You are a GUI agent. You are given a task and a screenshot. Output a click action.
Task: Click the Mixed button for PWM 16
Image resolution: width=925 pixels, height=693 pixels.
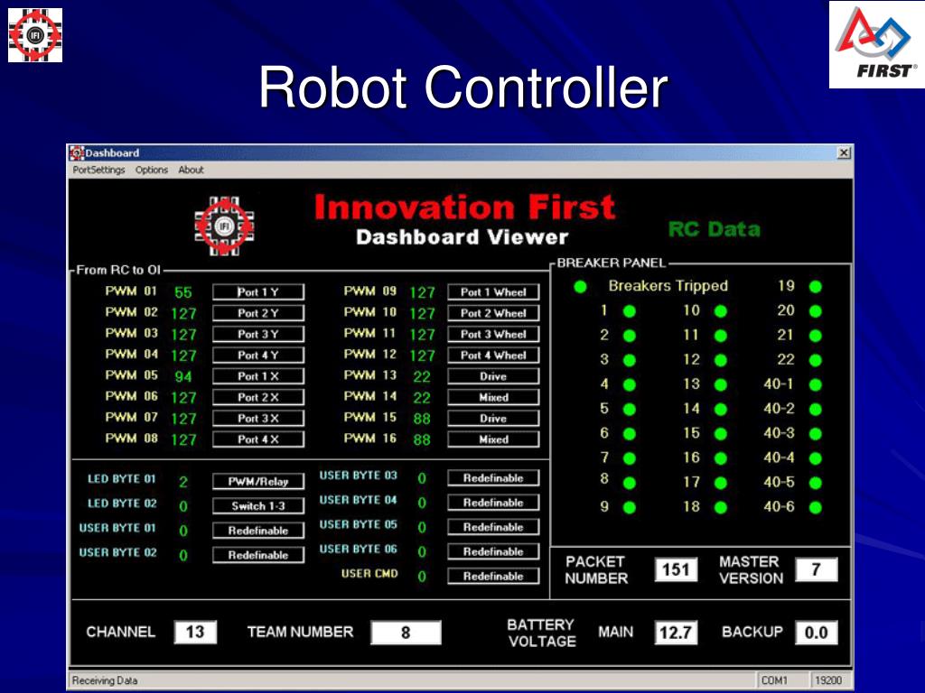[x=493, y=439]
